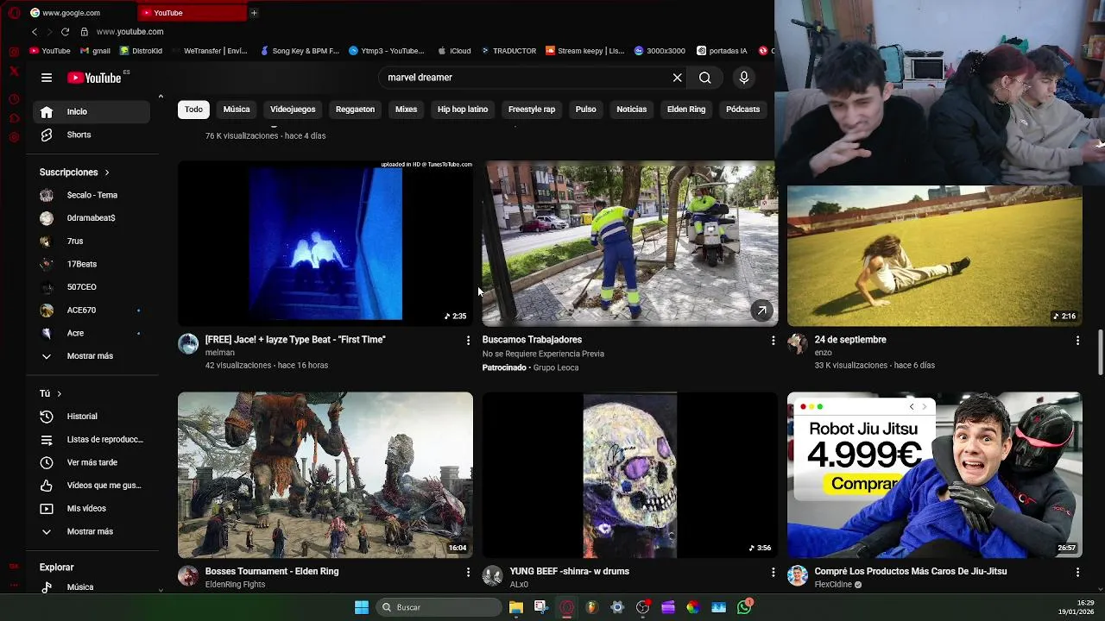
Task: Open the Secalo - Tema subscription
Action: (92, 195)
